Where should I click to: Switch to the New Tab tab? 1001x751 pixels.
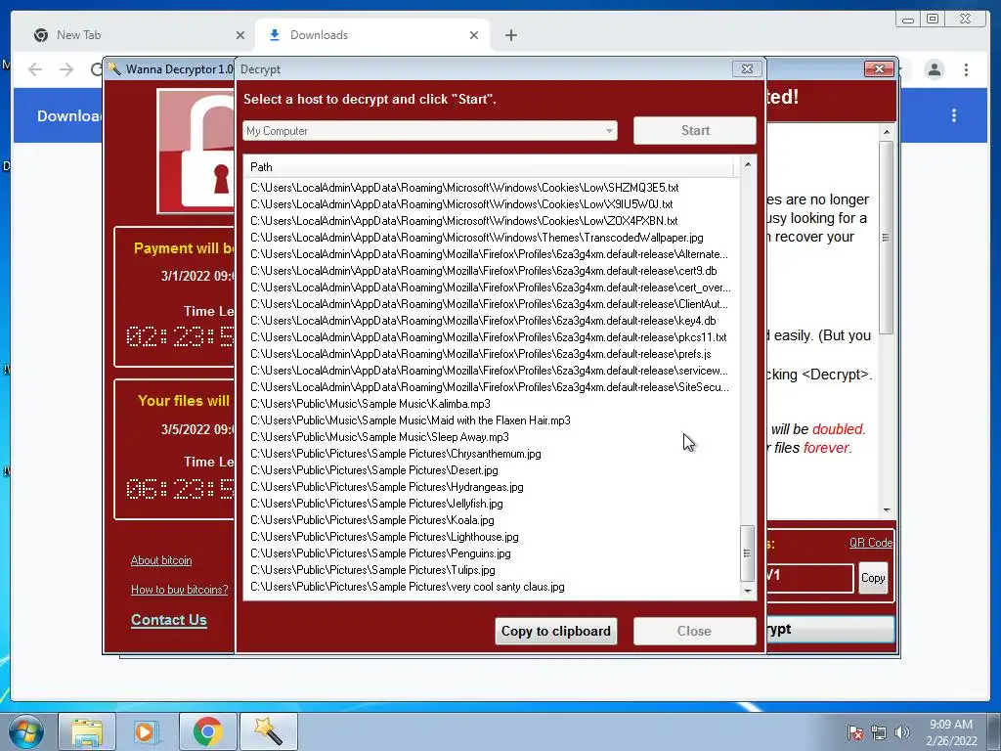137,35
